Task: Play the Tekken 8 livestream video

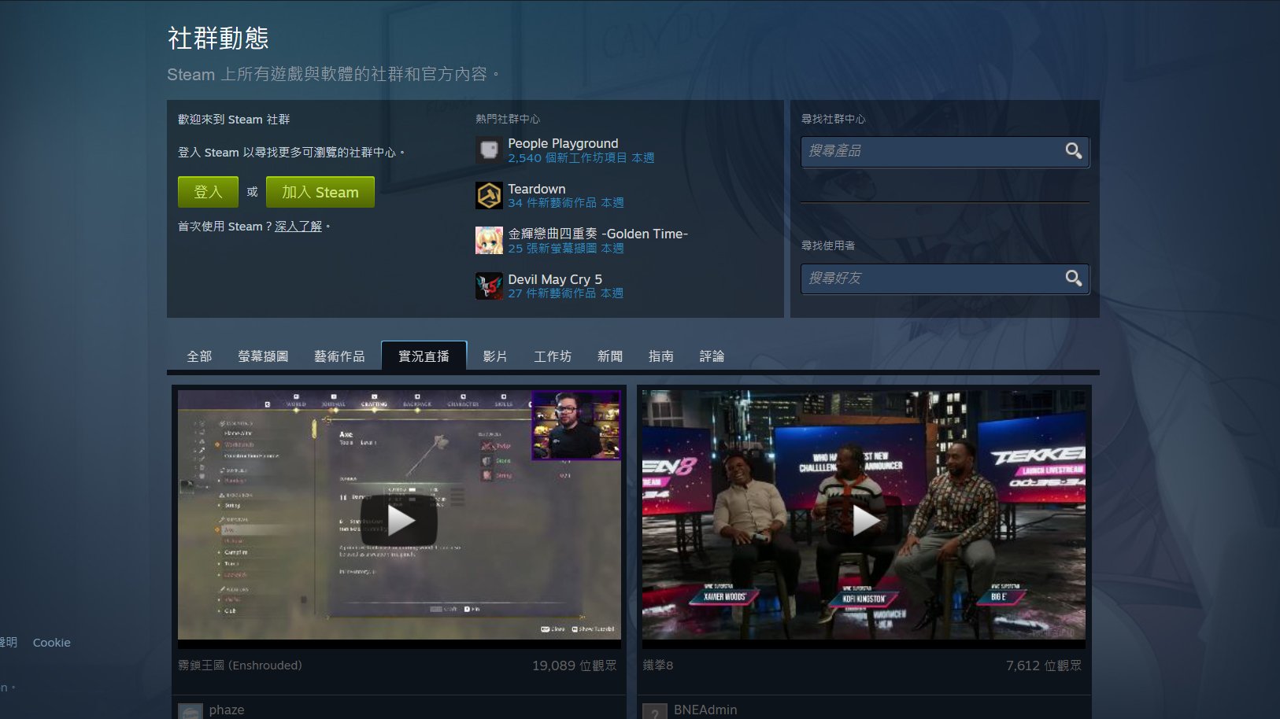Action: (864, 519)
